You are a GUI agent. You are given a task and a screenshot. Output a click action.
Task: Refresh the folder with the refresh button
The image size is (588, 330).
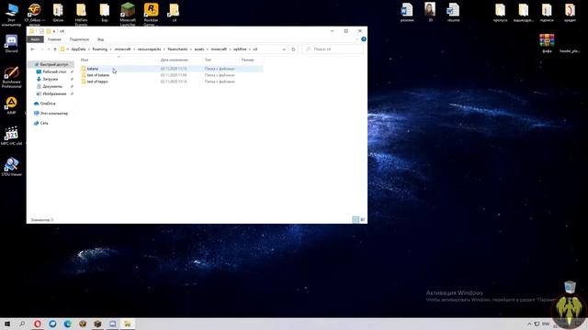click(x=293, y=49)
